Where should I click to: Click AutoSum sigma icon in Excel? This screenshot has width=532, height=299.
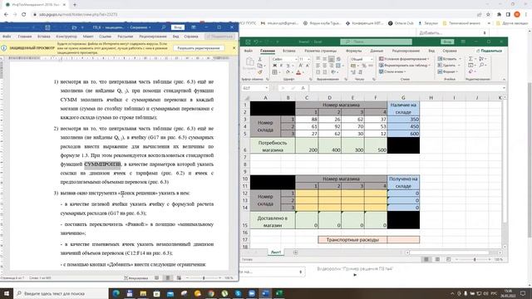click(x=471, y=59)
